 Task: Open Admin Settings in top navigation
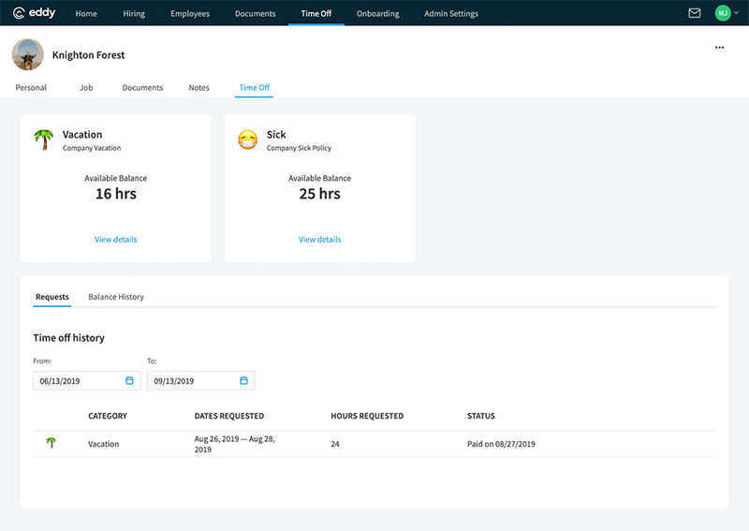450,14
